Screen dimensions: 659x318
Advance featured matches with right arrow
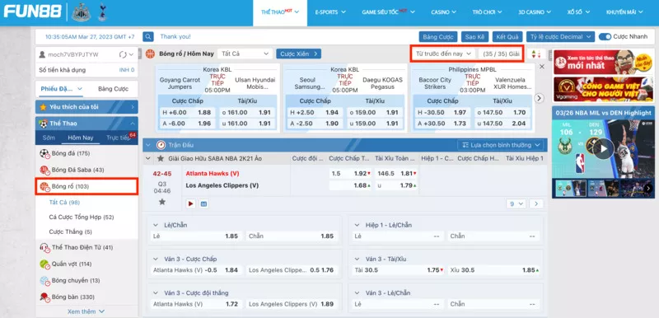[540, 98]
